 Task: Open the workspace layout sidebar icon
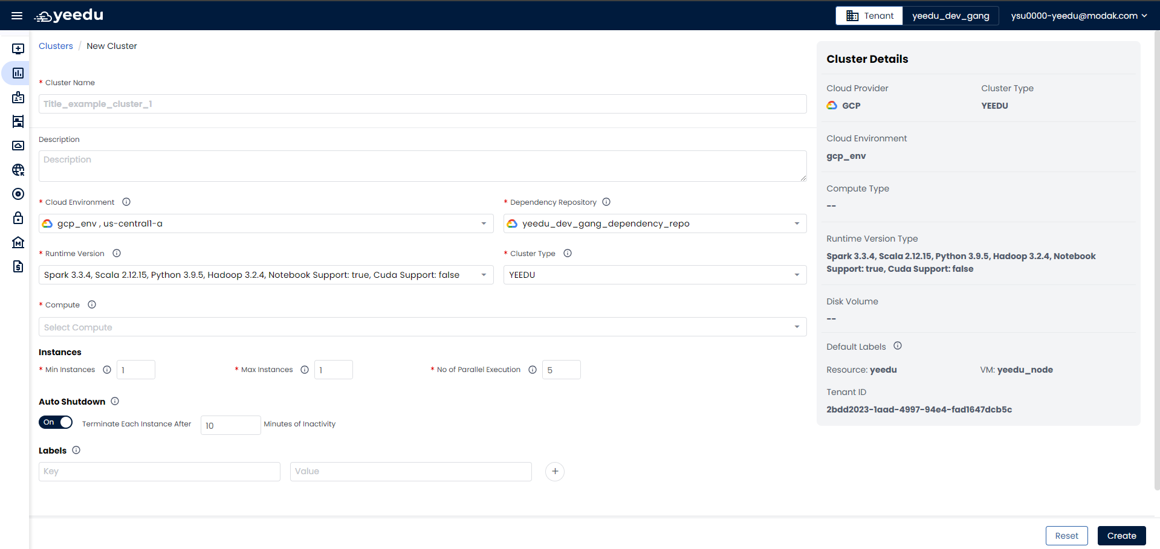point(18,121)
